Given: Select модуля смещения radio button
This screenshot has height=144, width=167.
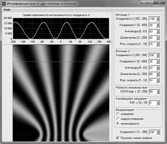Looking at the screenshot, I should coord(118,119).
